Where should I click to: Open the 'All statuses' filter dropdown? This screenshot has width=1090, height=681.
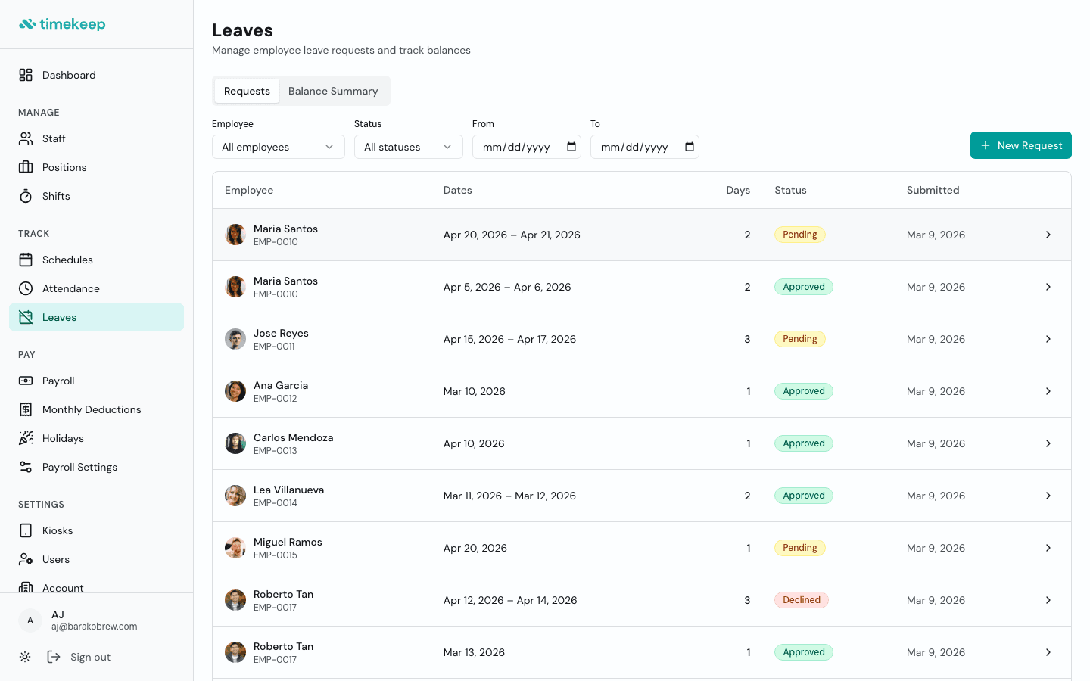click(x=408, y=147)
